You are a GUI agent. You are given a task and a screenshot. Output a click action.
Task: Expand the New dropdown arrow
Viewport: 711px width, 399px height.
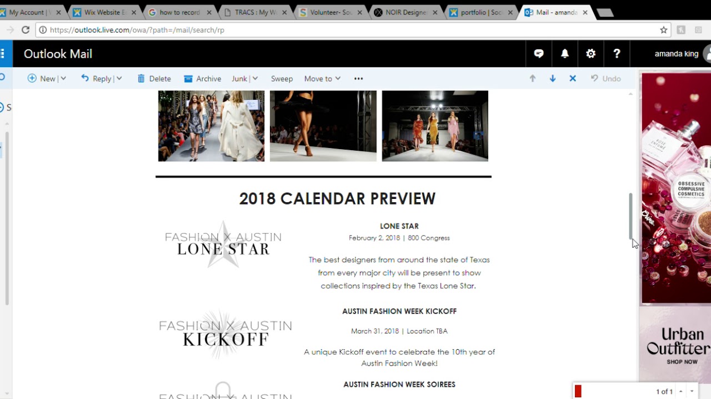[x=63, y=79]
